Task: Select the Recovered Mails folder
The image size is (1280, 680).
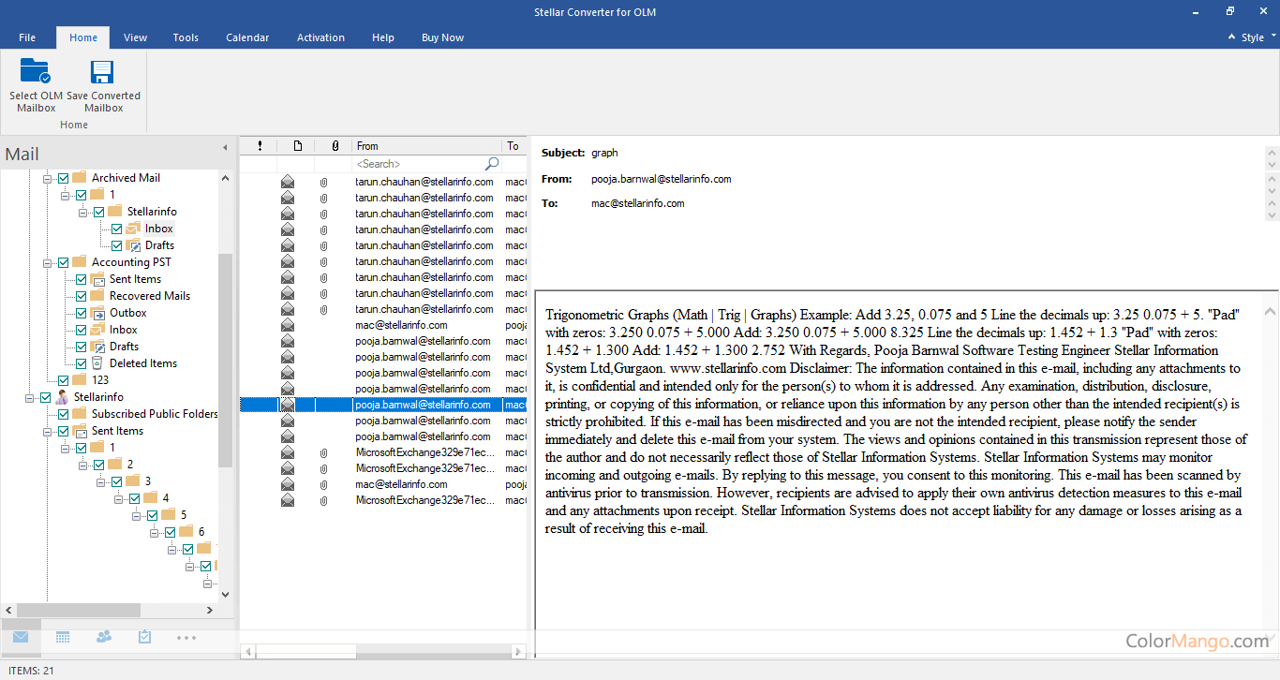Action: pyautogui.click(x=149, y=296)
